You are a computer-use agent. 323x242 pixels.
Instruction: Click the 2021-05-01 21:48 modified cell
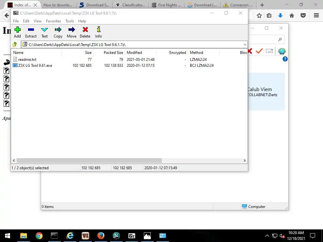pos(140,60)
